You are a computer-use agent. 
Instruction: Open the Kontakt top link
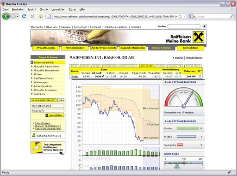pyautogui.click(x=136, y=27)
